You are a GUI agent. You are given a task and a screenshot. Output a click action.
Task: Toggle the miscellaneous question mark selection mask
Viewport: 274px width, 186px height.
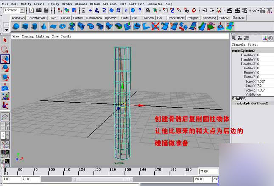point(140,11)
